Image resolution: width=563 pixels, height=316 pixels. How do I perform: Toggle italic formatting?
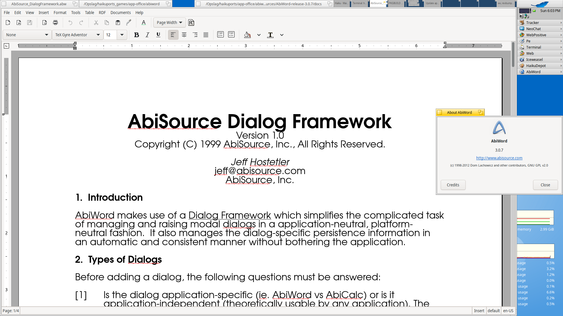(x=147, y=35)
